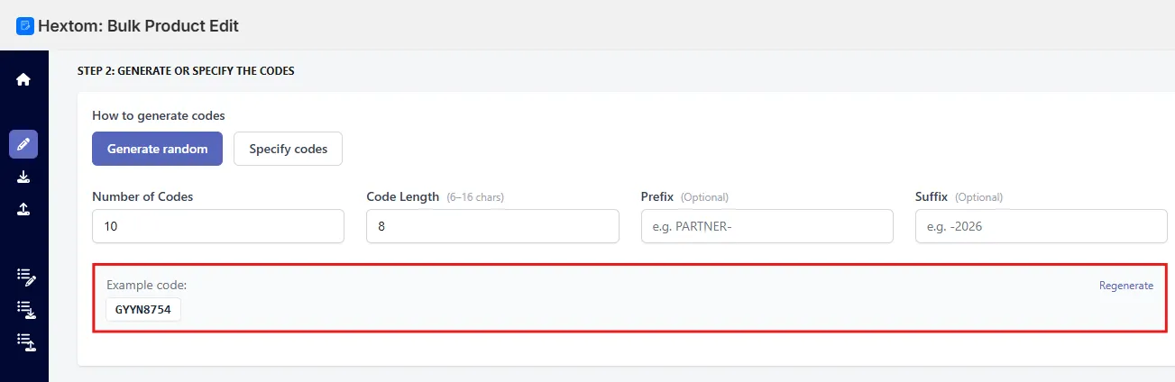
Task: Focus the Code Length field
Action: click(492, 226)
